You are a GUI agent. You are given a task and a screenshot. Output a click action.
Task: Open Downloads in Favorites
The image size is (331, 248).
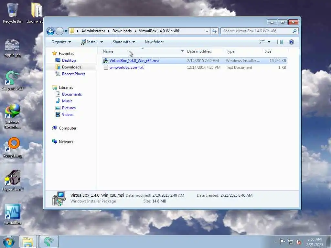[71, 67]
